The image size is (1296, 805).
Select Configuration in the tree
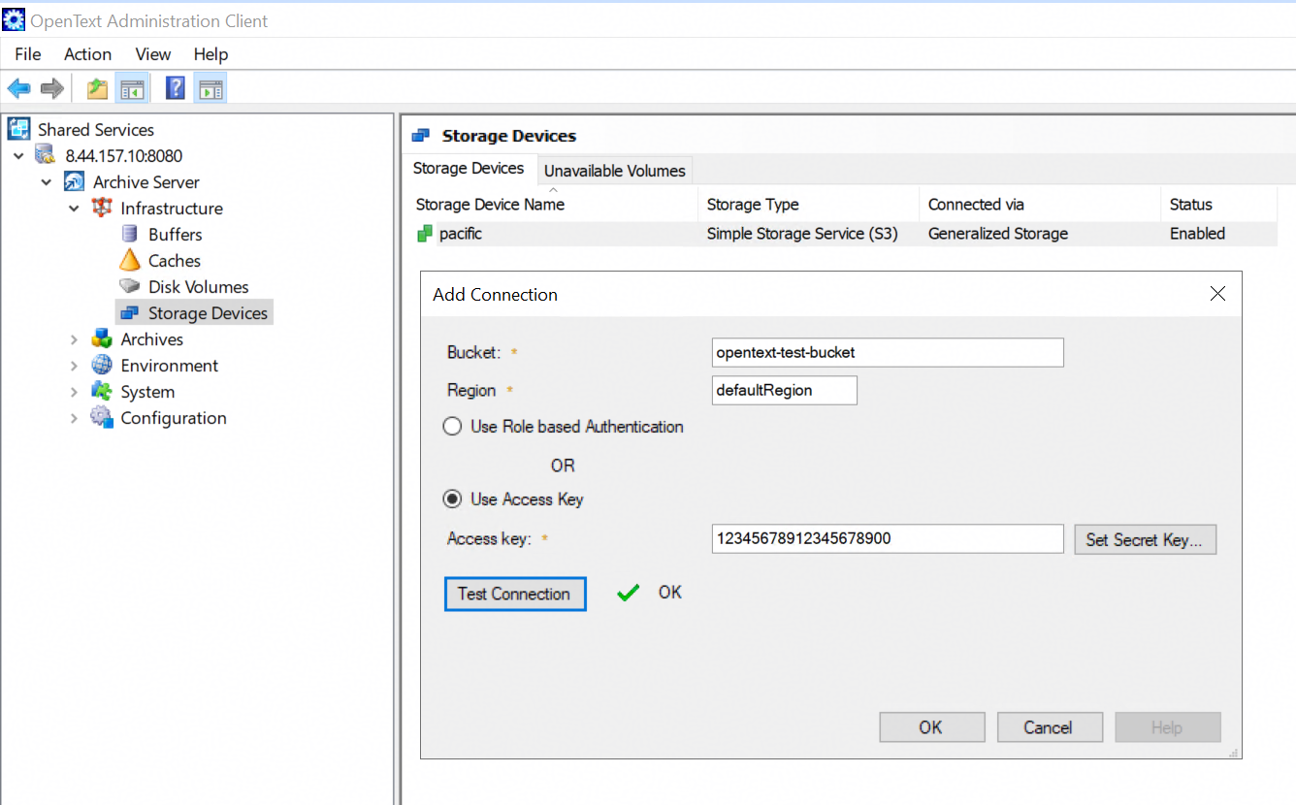pyautogui.click(x=174, y=417)
